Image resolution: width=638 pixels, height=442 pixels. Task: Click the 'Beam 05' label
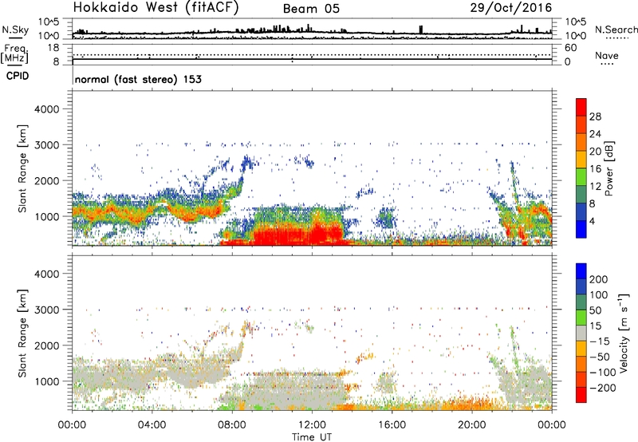(x=311, y=9)
